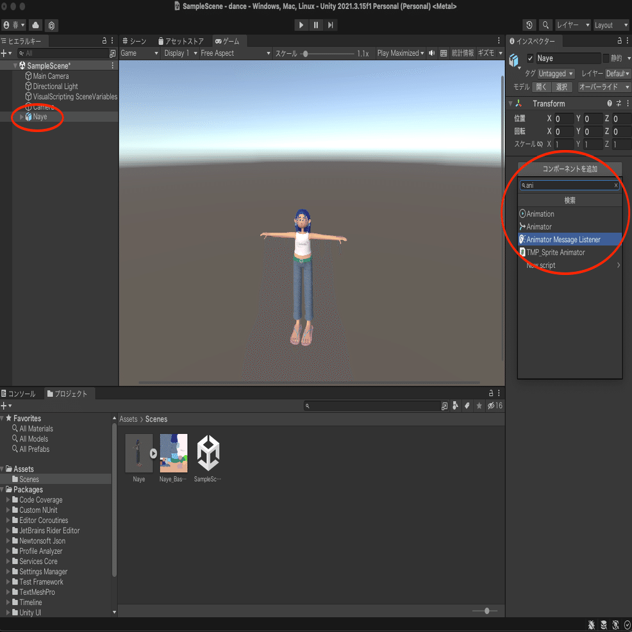Toggle the Naye active checkbox in the inspector

[530, 58]
